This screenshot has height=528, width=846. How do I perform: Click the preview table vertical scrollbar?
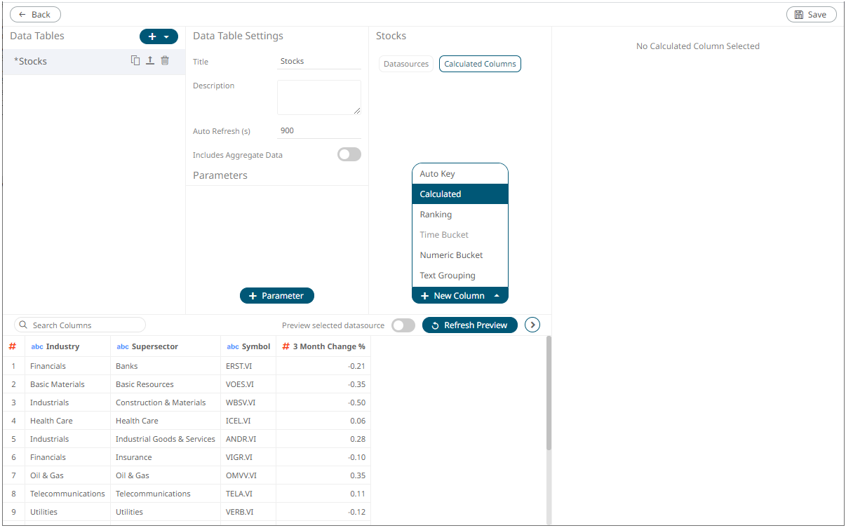point(549,393)
